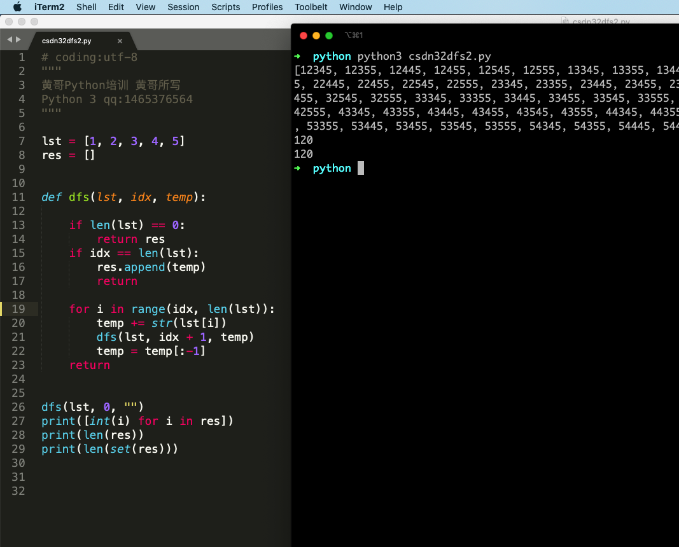Minimize the iTerm2 terminal window

(x=316, y=36)
